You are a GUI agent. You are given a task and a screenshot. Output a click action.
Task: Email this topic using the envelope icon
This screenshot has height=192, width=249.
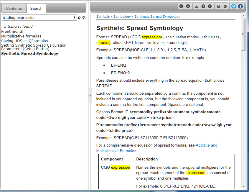[x=225, y=6]
